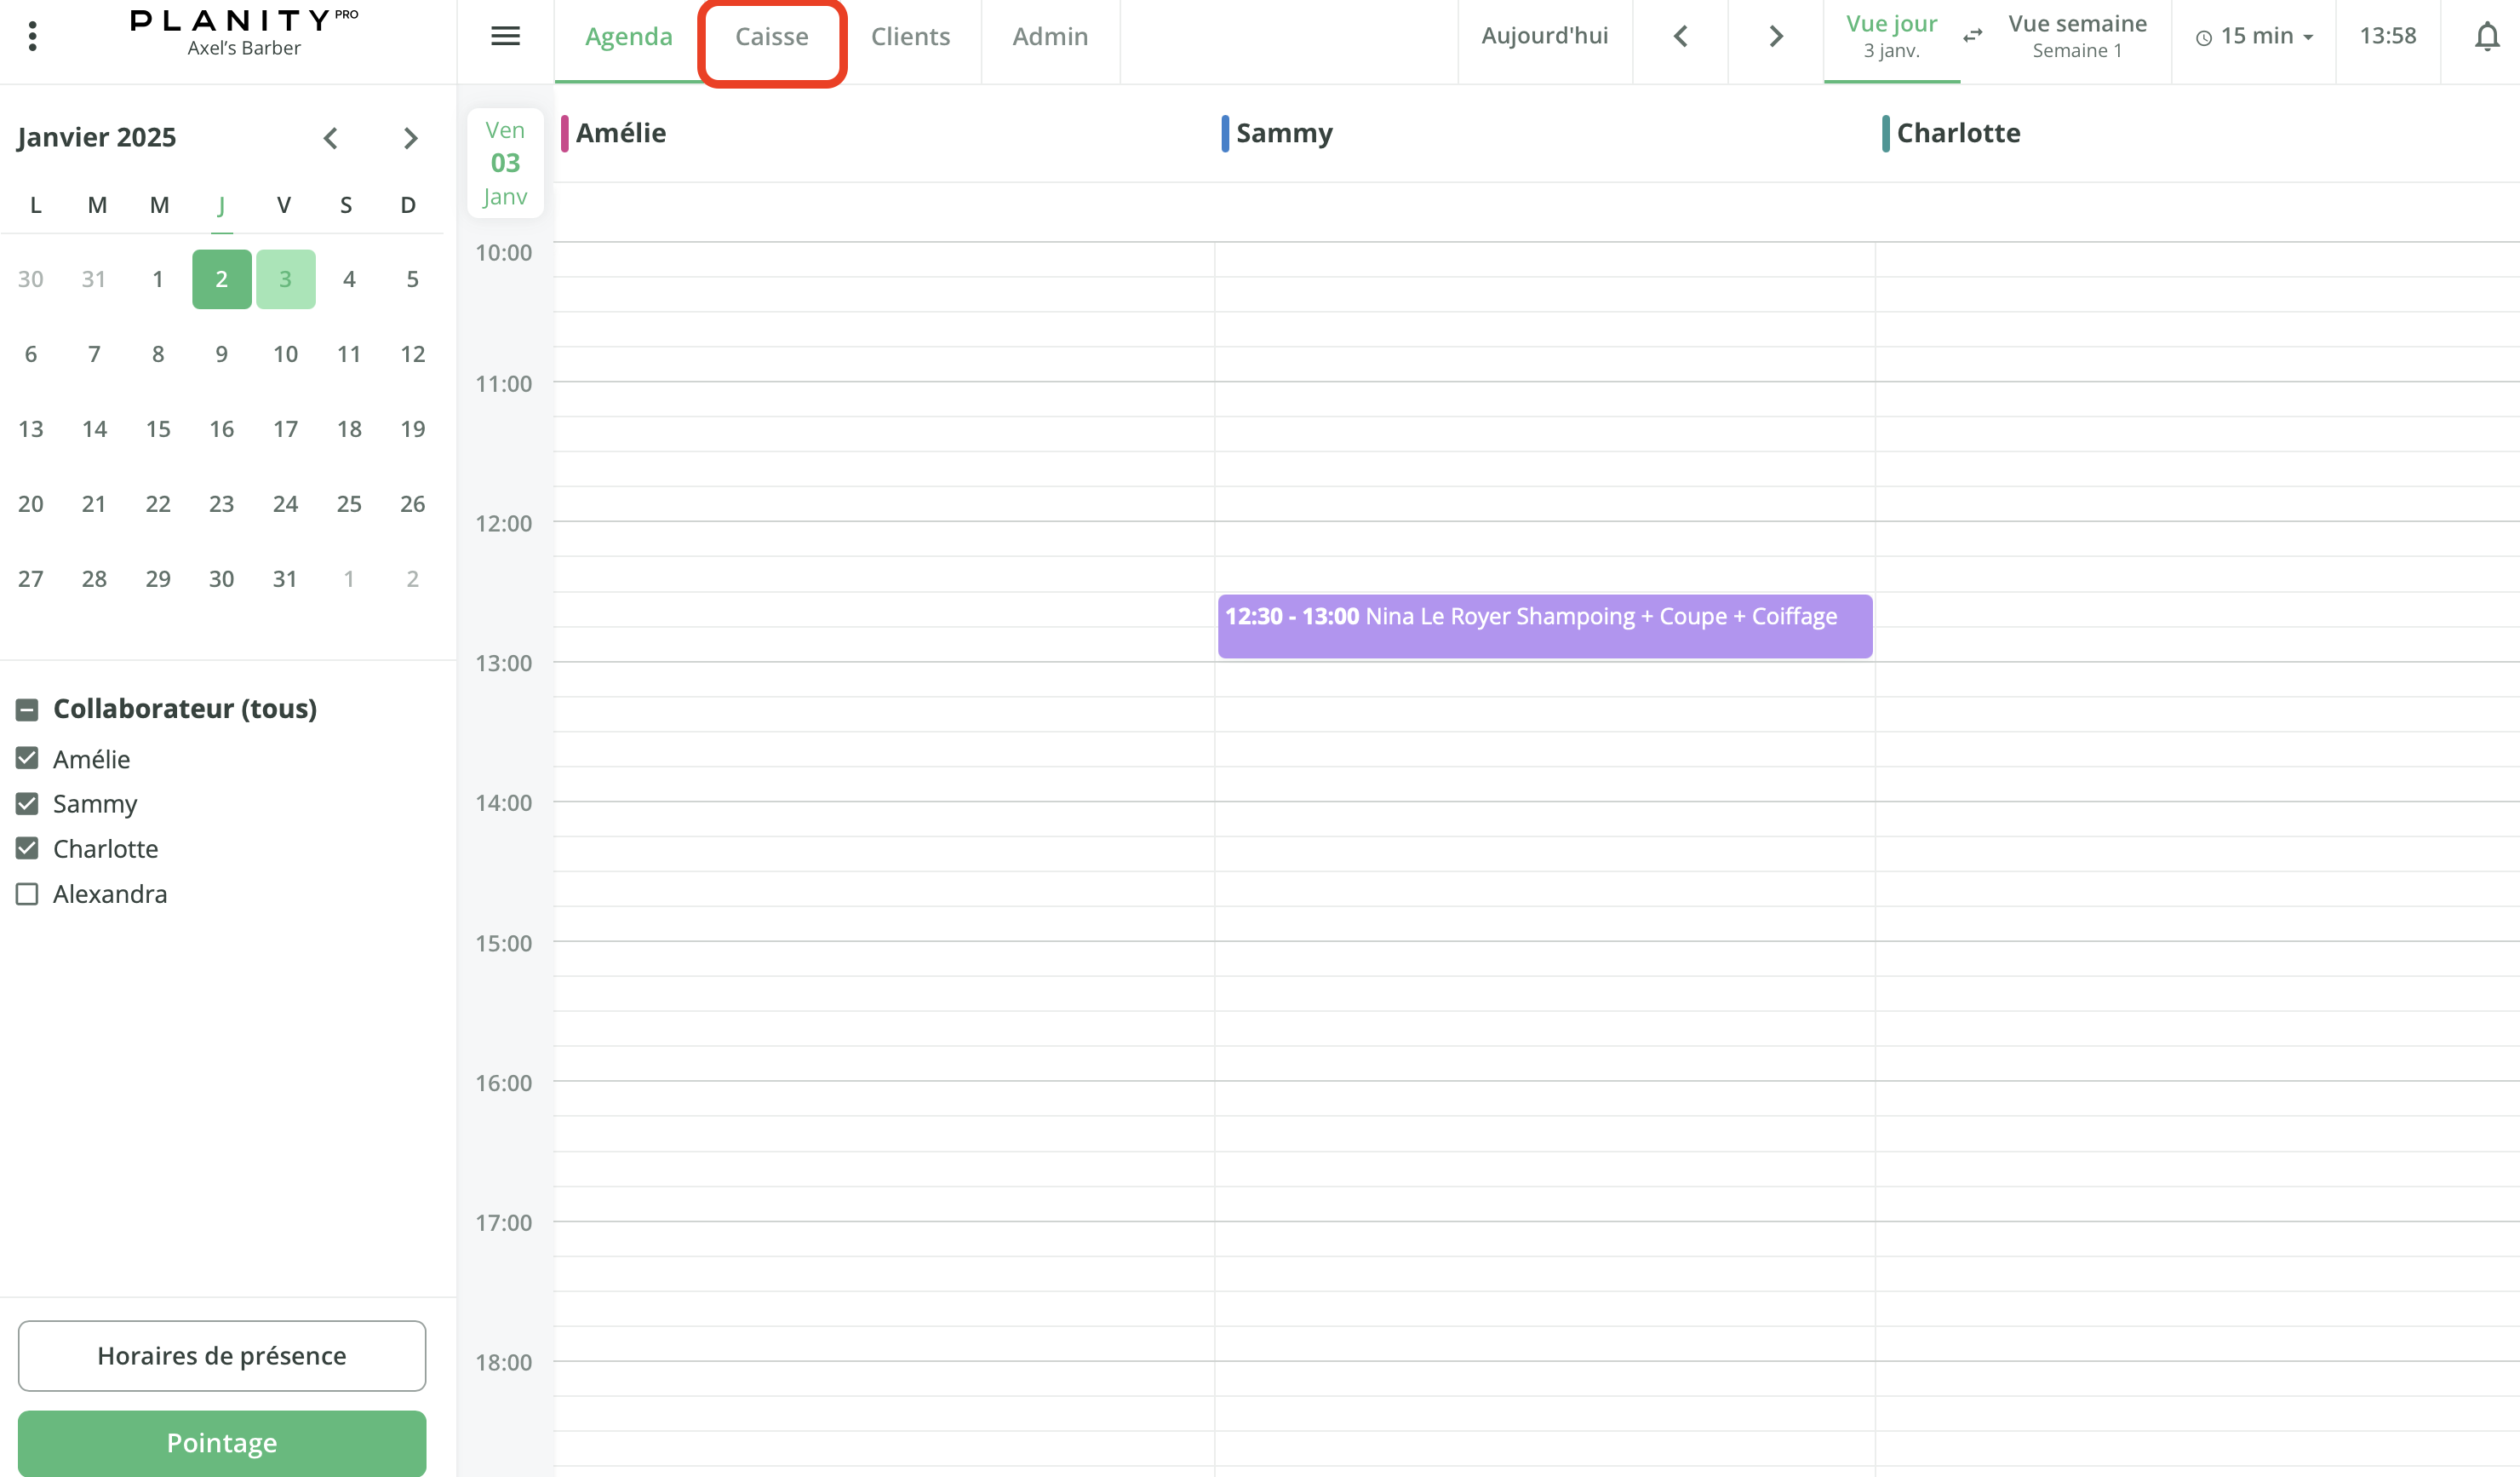Click Horaires de présence button
This screenshot has height=1477, width=2520.
point(222,1355)
